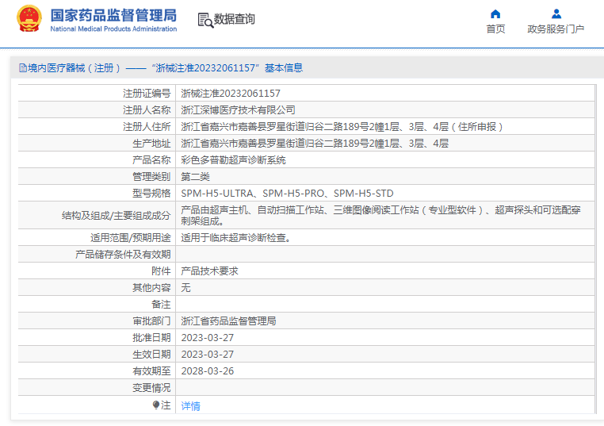
Task: Click National Medical Products Administration text
Action: 113,29
